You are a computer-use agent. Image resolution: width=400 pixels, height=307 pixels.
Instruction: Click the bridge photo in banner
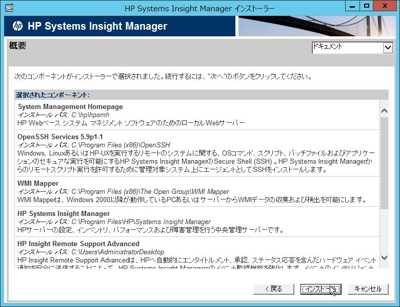coord(316,26)
